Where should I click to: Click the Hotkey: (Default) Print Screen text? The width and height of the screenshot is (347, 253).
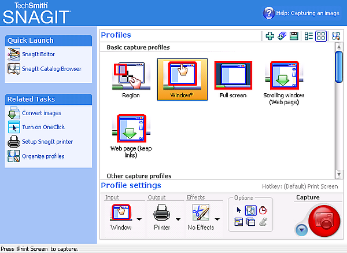click(x=300, y=186)
